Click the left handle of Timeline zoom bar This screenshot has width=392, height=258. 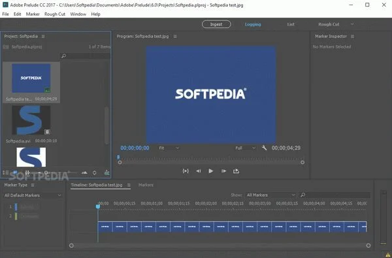click(x=71, y=246)
